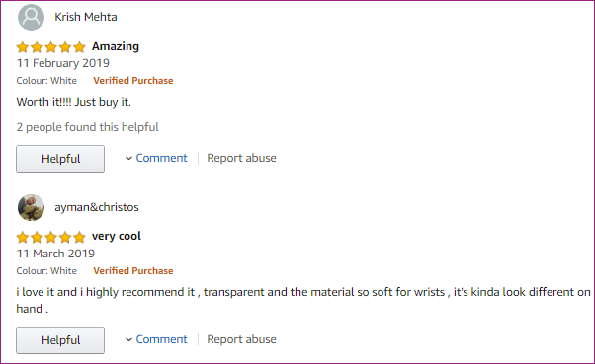595x364 pixels.
Task: Open the review titled very cool
Action: coord(117,236)
